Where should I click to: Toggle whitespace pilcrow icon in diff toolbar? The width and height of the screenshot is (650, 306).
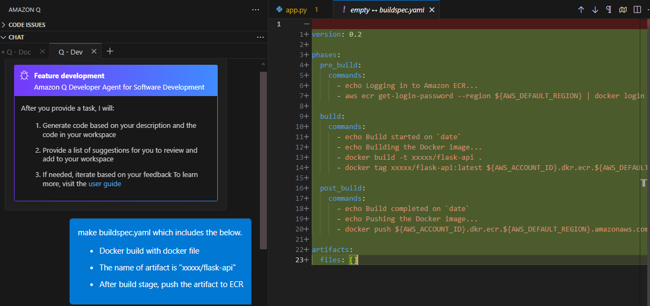[x=609, y=10]
